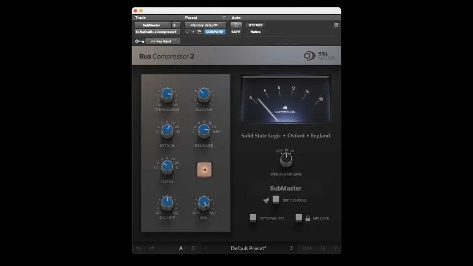The height and width of the screenshot is (266, 473).
Task: Click the 360° console plane icon
Action: click(266, 200)
